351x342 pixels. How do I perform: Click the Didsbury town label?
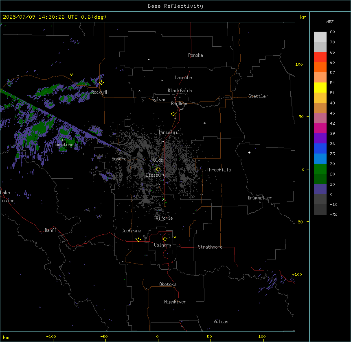point(156,175)
